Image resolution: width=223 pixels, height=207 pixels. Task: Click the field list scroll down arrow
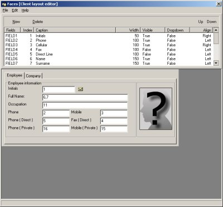tap(216, 63)
